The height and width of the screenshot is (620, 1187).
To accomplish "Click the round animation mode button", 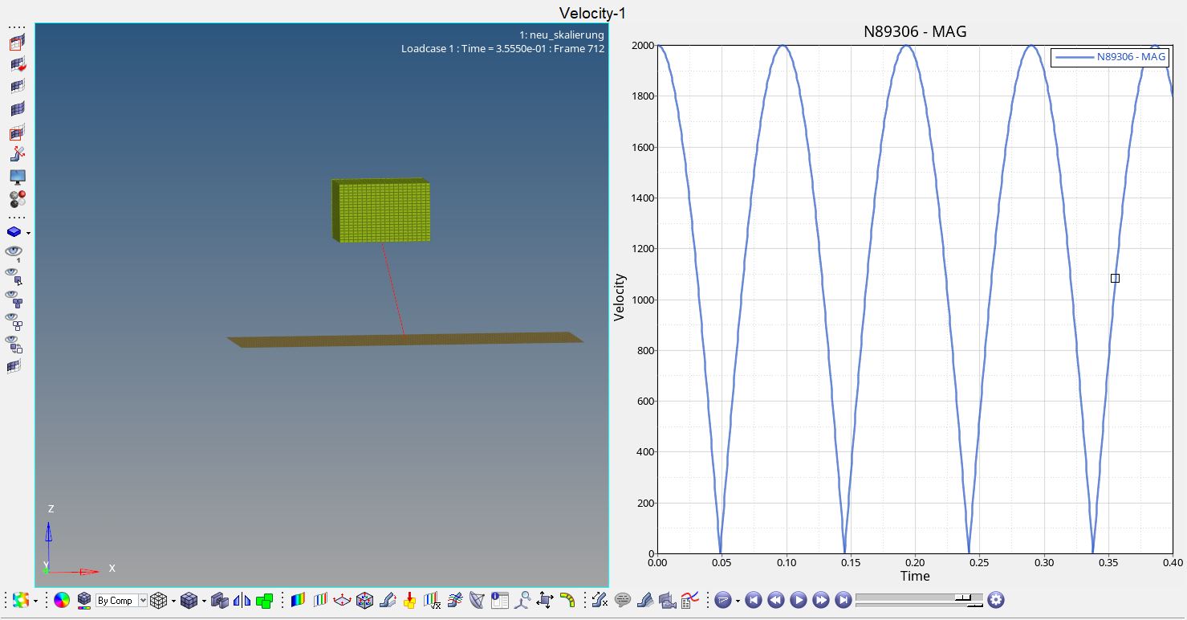I will [x=722, y=600].
